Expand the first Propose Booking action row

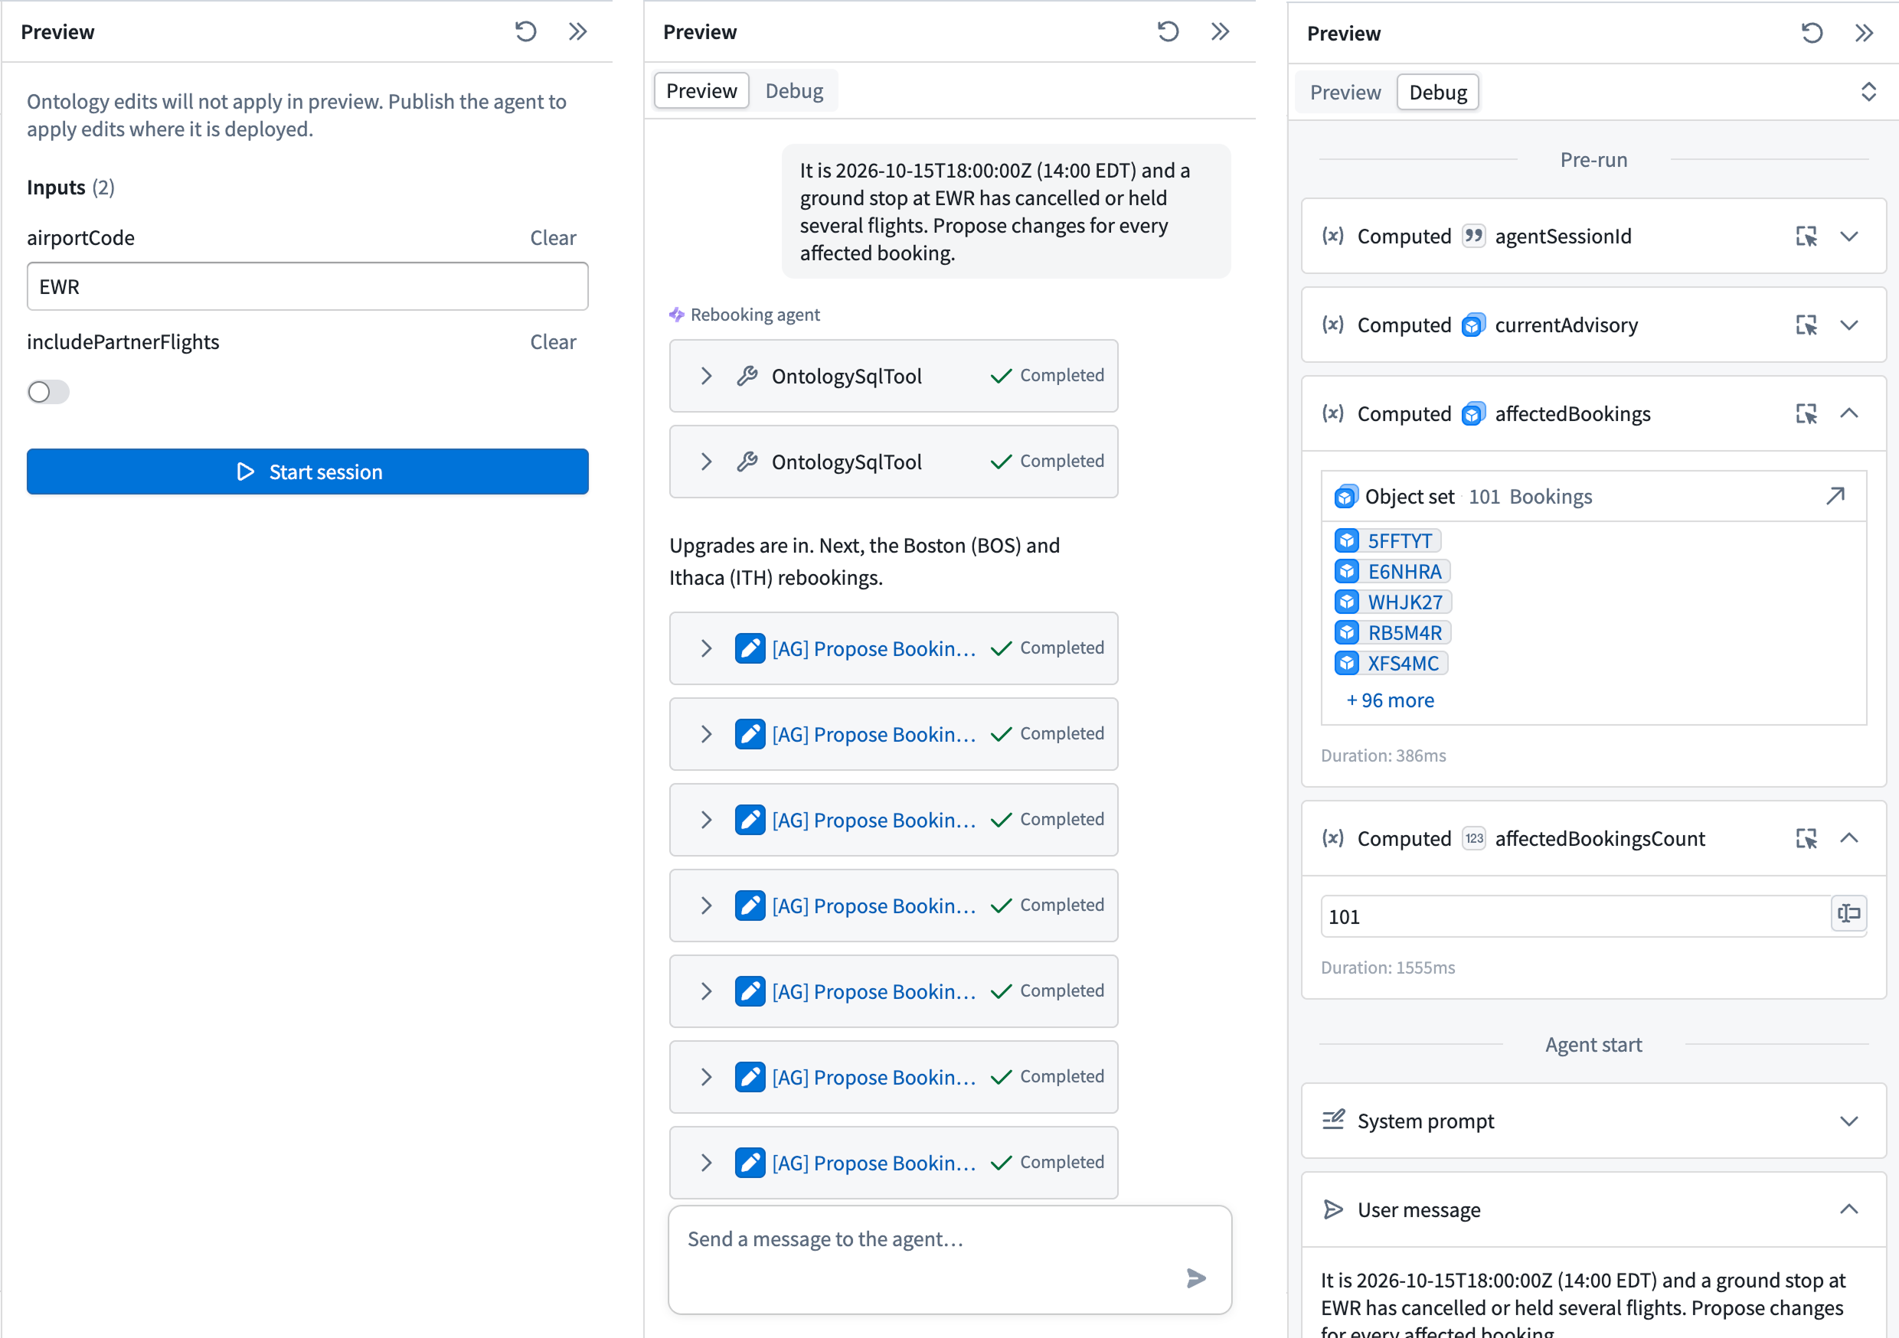coord(706,648)
